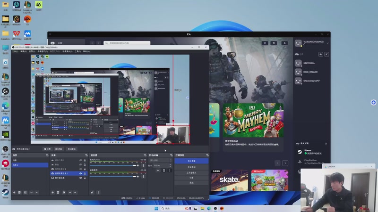
Task: Adjust the 300 ms transition duration spinner
Action: click(x=170, y=165)
